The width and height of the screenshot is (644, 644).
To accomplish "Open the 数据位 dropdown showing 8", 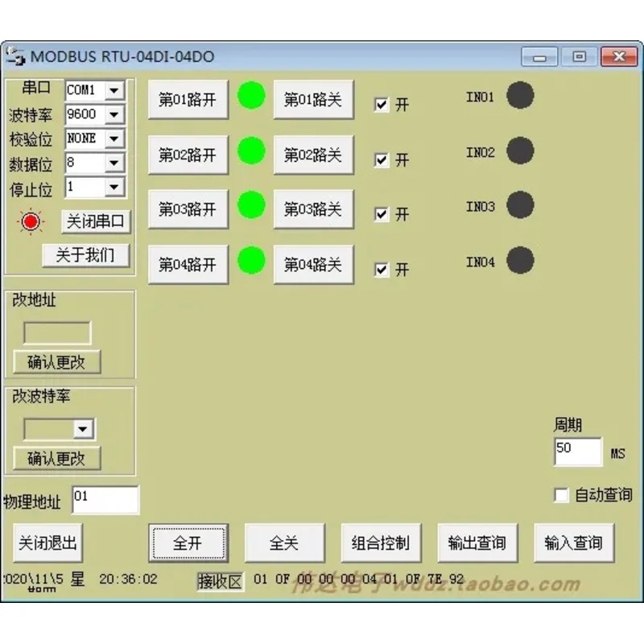I will 114,163.
